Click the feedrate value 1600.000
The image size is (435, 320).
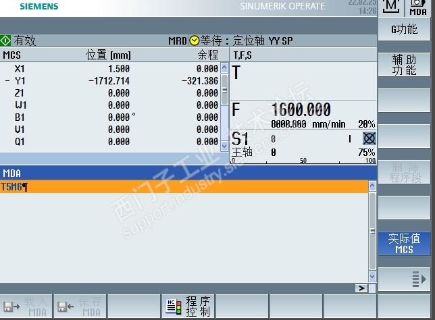point(301,109)
